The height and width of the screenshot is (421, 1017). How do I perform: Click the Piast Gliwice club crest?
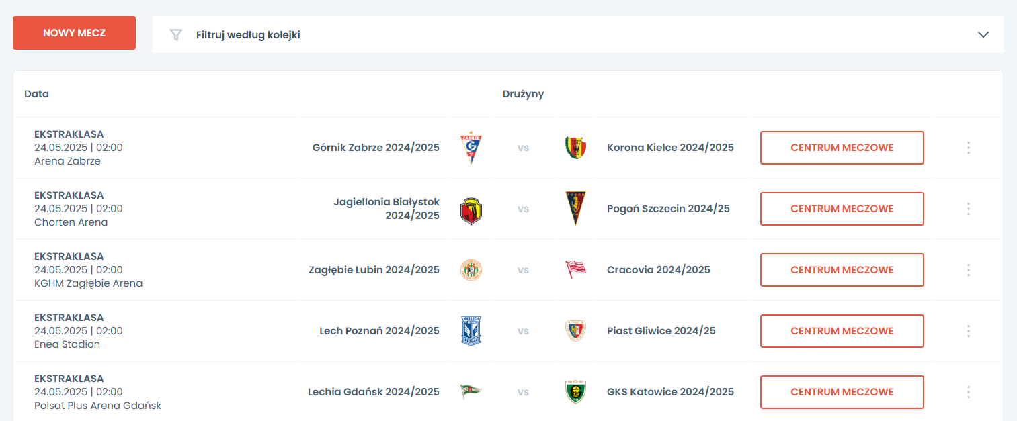(x=575, y=331)
